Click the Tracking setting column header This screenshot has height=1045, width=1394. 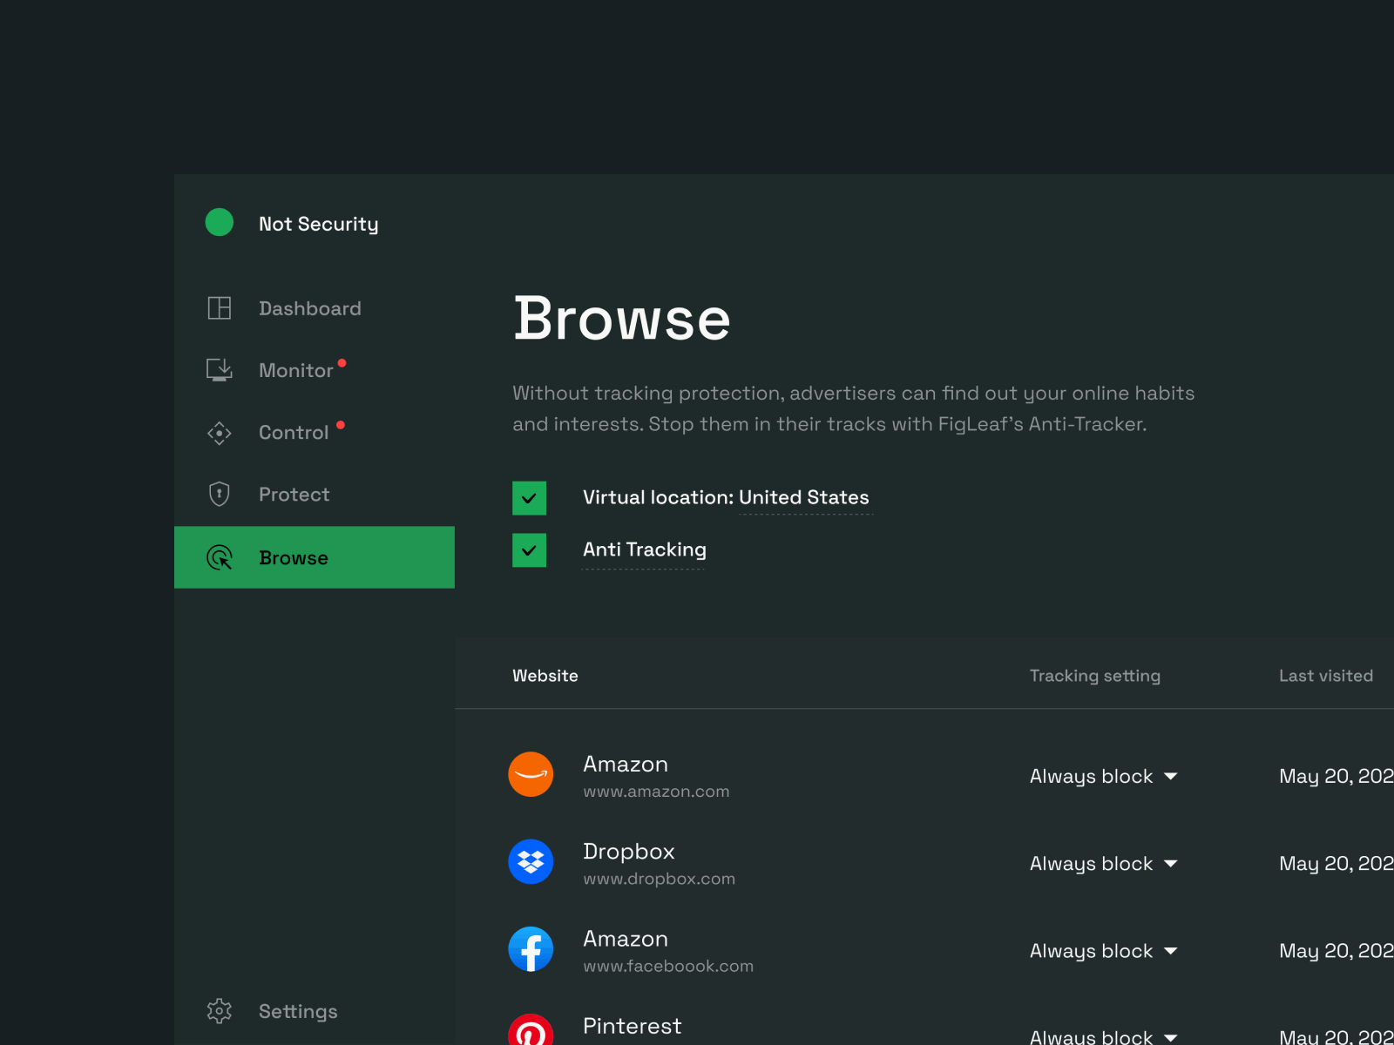point(1094,675)
